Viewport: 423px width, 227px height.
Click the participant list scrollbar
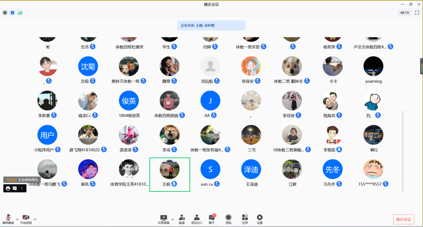403,151
